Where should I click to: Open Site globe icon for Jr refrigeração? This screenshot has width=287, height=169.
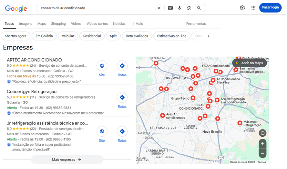(102, 132)
